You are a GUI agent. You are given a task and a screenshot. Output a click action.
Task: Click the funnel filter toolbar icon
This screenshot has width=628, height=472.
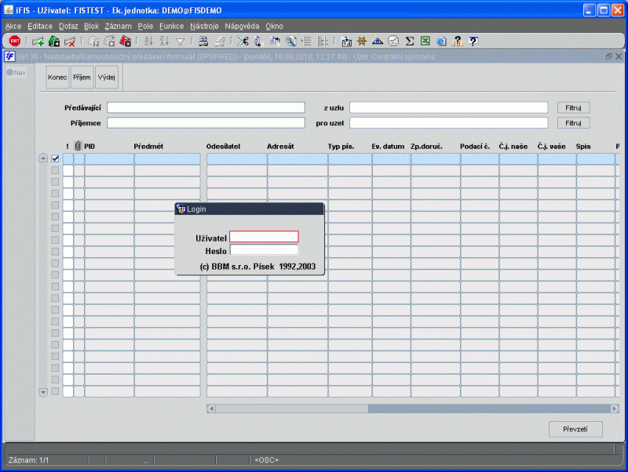click(x=181, y=42)
